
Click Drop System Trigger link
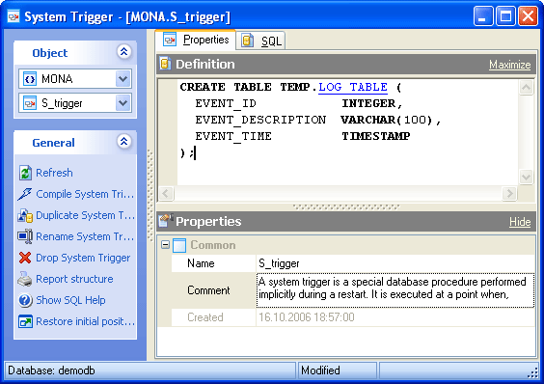[83, 258]
